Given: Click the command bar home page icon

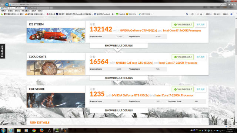Looking at the screenshot, I should pyautogui.click(x=187, y=14).
